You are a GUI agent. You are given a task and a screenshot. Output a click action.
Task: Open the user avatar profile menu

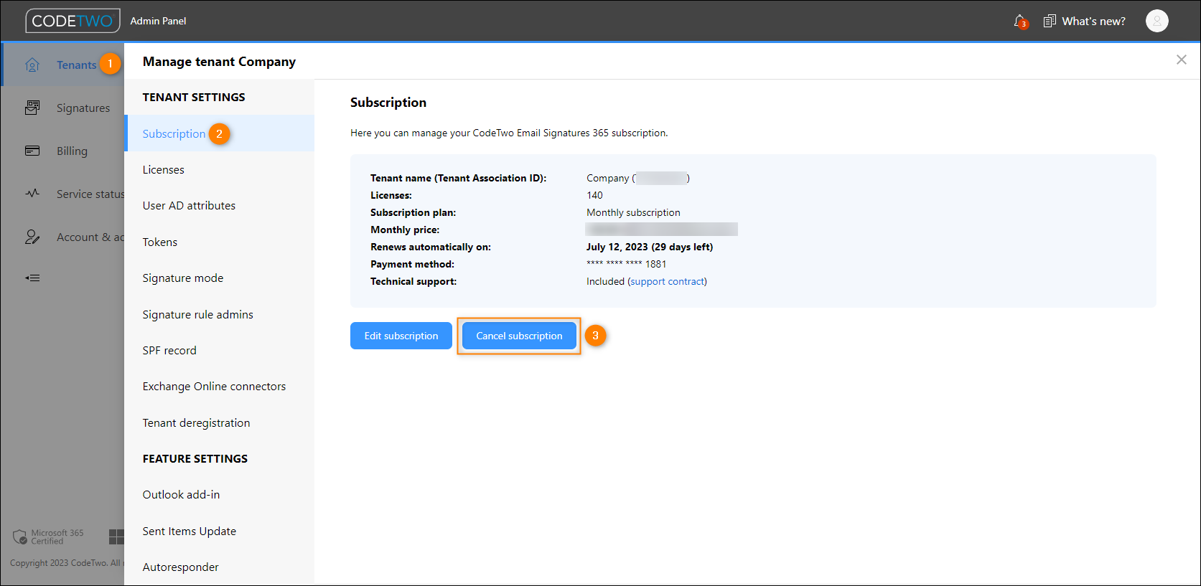click(1157, 21)
